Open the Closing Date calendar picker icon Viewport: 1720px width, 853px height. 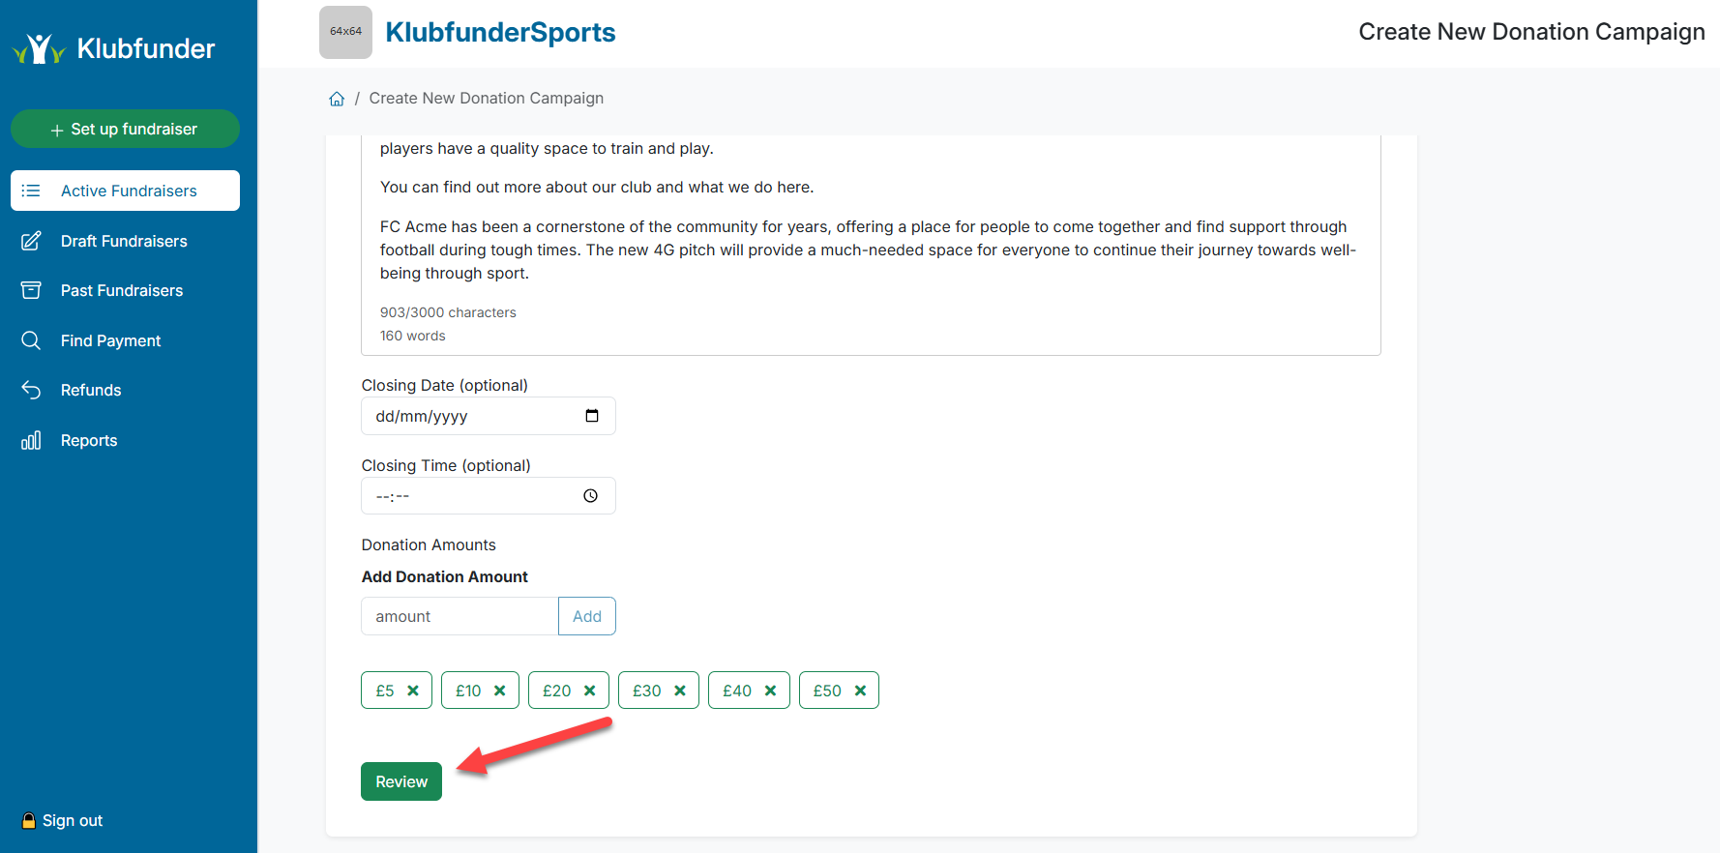click(592, 416)
